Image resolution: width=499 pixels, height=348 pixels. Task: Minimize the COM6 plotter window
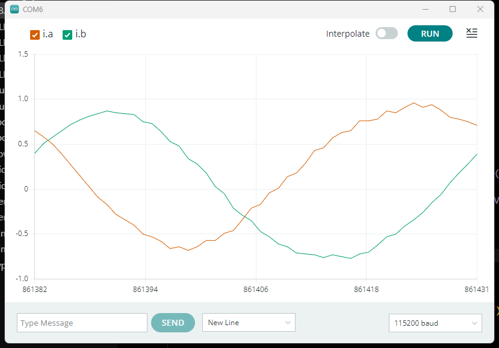[x=426, y=10]
